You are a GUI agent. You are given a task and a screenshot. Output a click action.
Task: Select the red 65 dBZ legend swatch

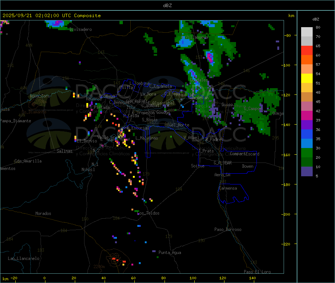307,50
